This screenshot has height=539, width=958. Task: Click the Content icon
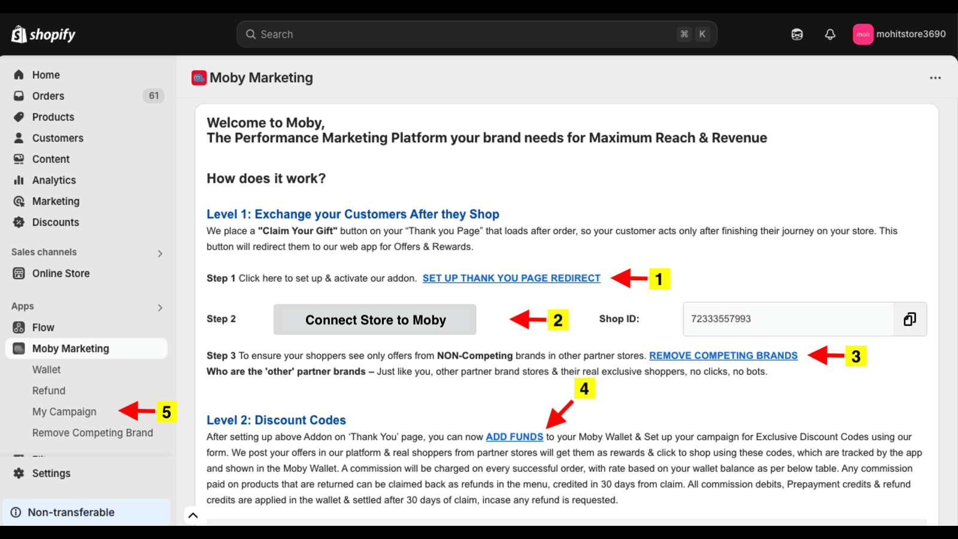point(19,159)
